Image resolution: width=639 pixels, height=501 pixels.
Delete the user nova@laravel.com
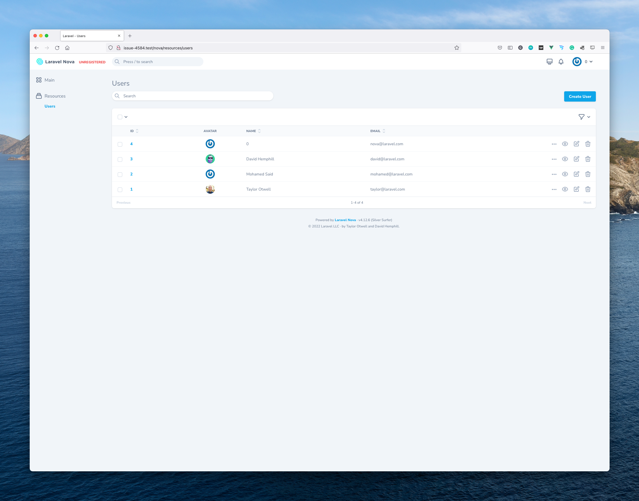click(x=588, y=144)
